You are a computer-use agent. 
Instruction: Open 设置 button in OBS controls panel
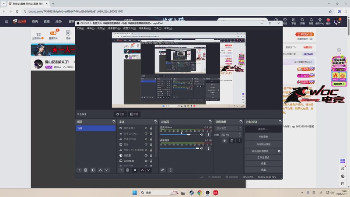(x=263, y=164)
